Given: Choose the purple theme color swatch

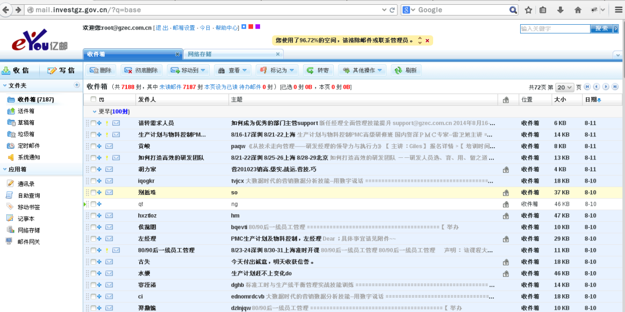Looking at the screenshot, I should tap(257, 26).
